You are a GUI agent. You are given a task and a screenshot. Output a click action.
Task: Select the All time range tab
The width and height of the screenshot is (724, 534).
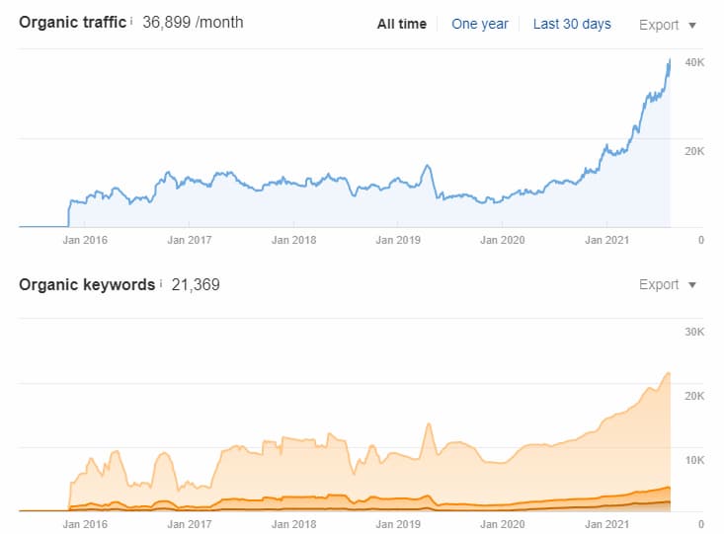coord(401,24)
